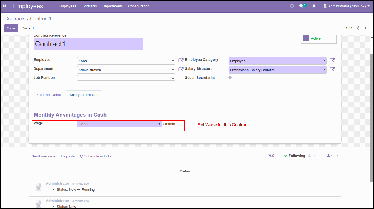The width and height of the screenshot is (374, 209).
Task: Click the Administrator avatar on Running status
Action: tap(38, 186)
